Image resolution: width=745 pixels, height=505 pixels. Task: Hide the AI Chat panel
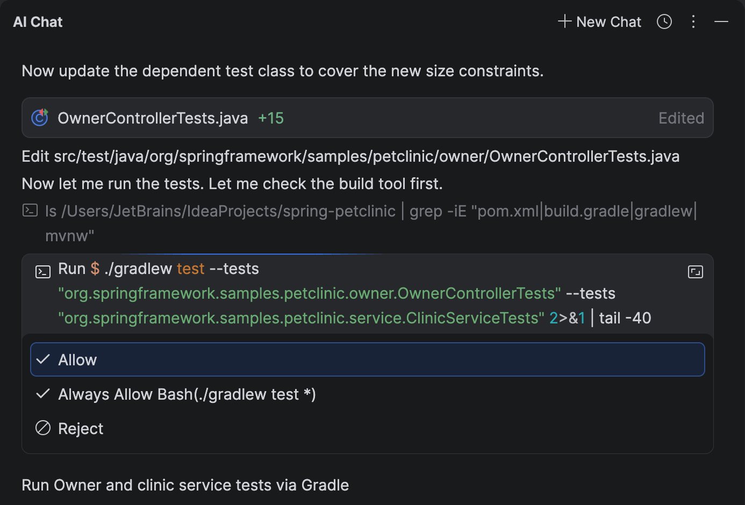(x=721, y=21)
